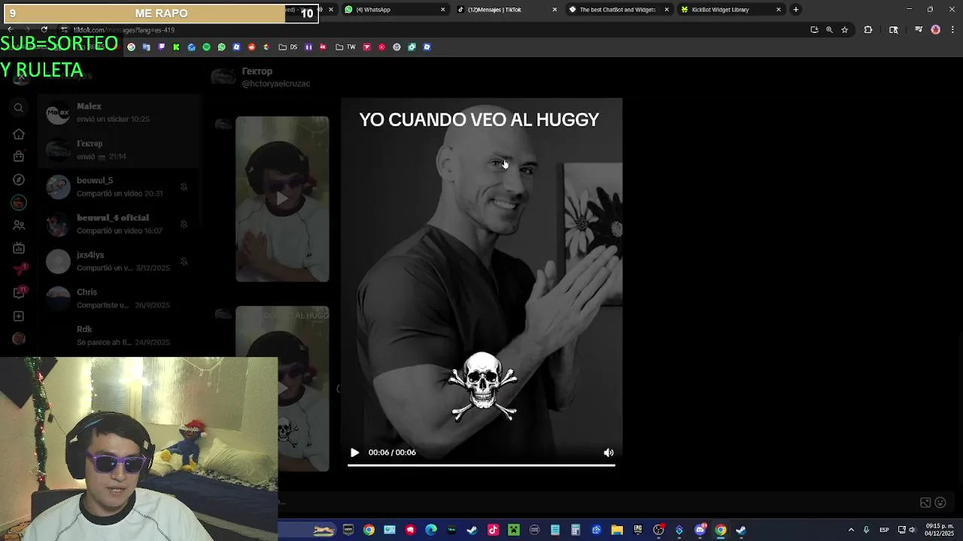Open the Chrome extensions menu

point(868,30)
